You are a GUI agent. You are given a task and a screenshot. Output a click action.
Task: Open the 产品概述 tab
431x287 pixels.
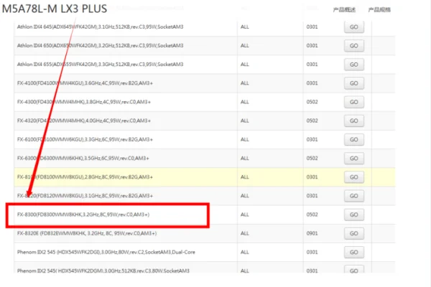coord(344,10)
